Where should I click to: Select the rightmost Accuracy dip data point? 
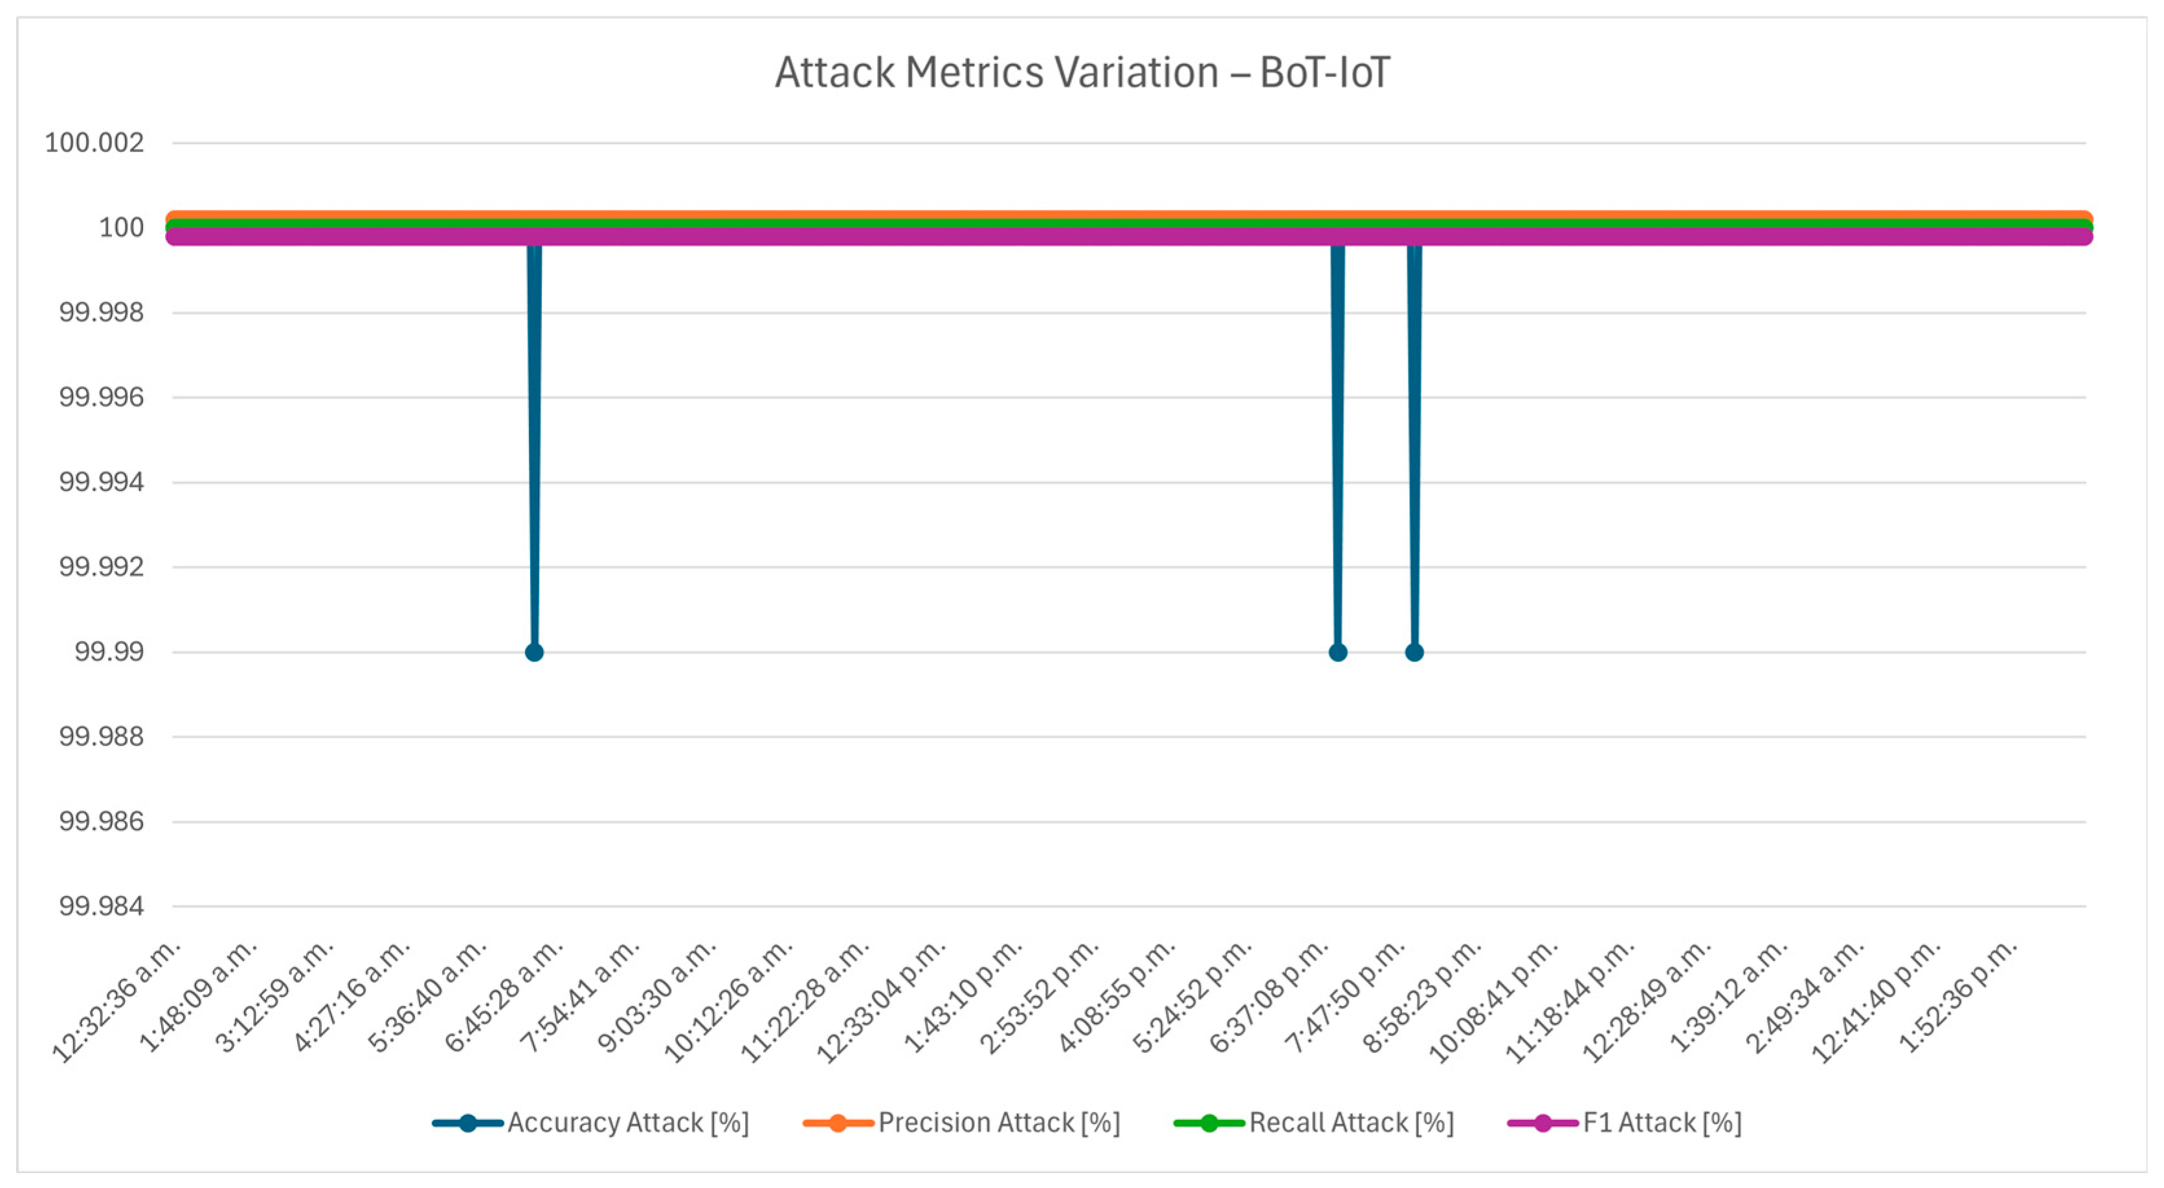1414,652
